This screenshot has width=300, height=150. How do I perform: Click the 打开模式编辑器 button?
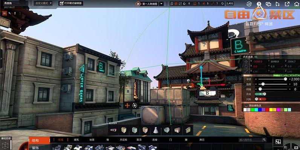(70, 3)
